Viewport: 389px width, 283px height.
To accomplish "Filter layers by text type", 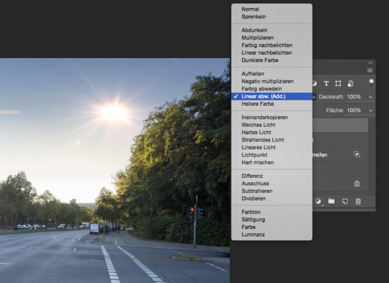I will coord(326,84).
